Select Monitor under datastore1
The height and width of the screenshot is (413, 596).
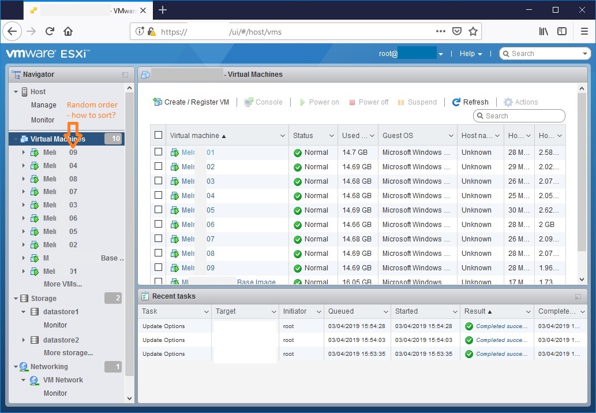pos(55,325)
